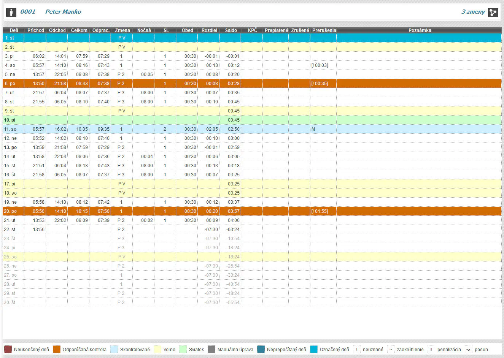Click the neuznané exclamation legend icon
Image resolution: width=504 pixels, height=358 pixels.
coord(357,349)
